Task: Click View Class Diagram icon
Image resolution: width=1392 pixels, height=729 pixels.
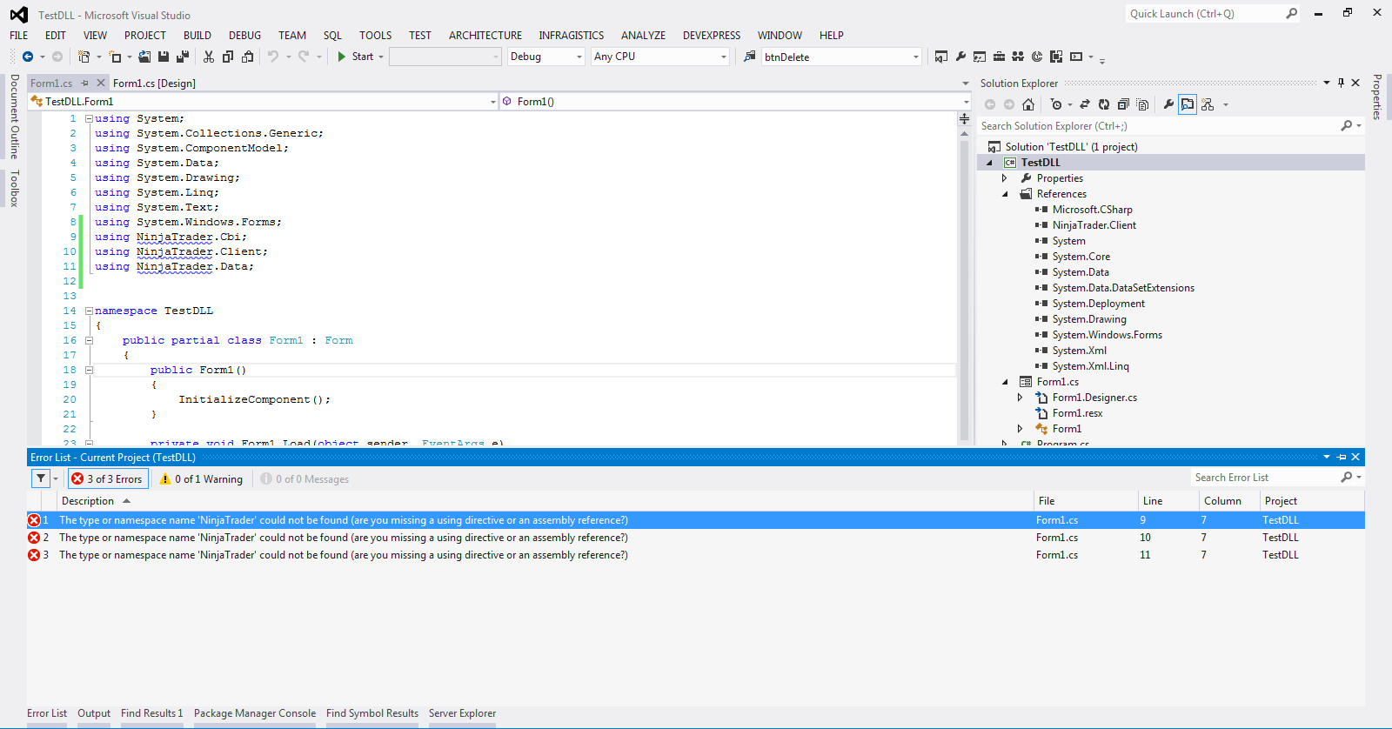Action: [x=1208, y=104]
